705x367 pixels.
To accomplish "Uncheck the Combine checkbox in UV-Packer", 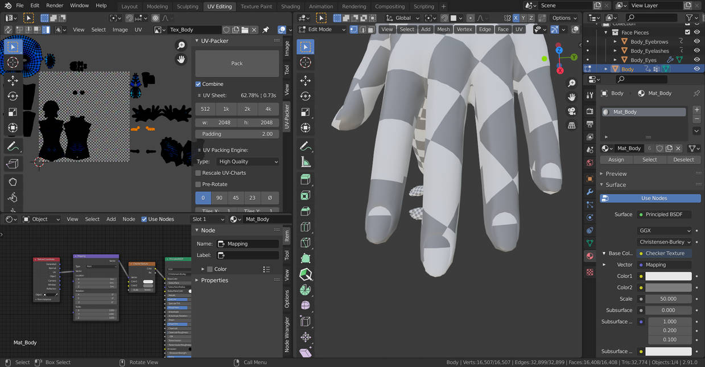I will pyautogui.click(x=198, y=84).
